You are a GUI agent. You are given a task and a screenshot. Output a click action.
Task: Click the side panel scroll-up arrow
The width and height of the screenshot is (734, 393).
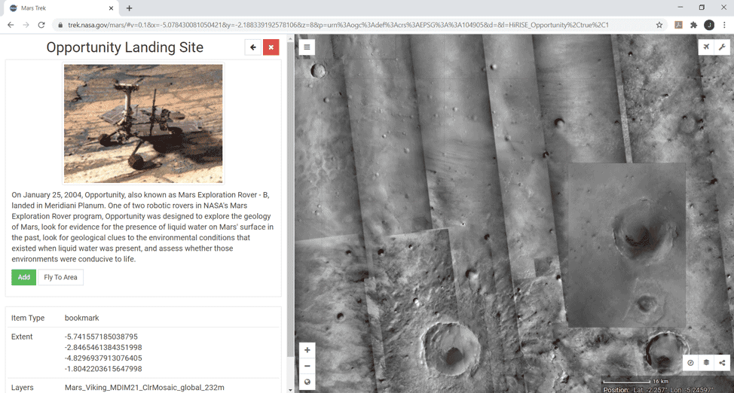(x=291, y=38)
